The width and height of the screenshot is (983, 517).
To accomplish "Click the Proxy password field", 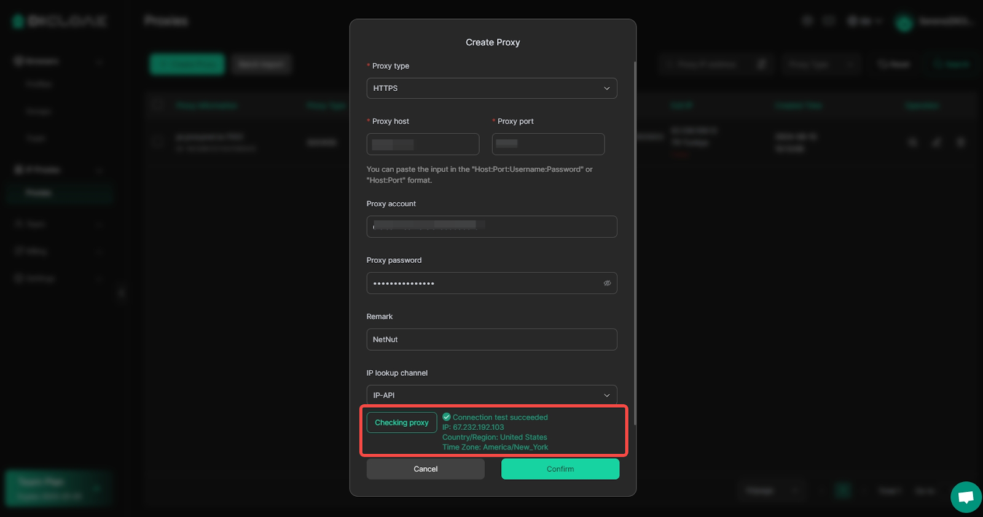I will tap(491, 283).
